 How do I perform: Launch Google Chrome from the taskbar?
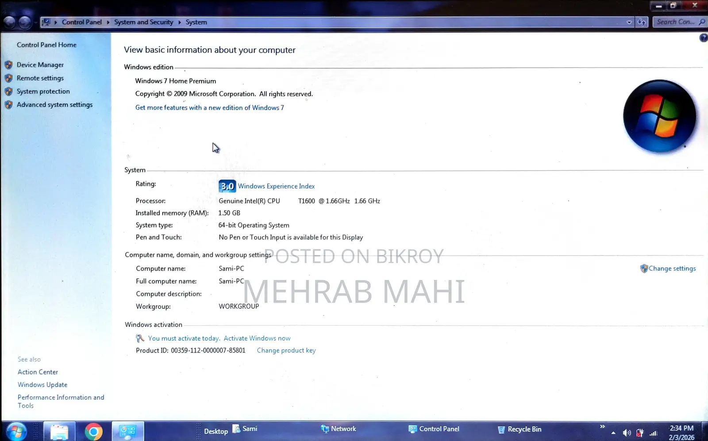click(93, 432)
